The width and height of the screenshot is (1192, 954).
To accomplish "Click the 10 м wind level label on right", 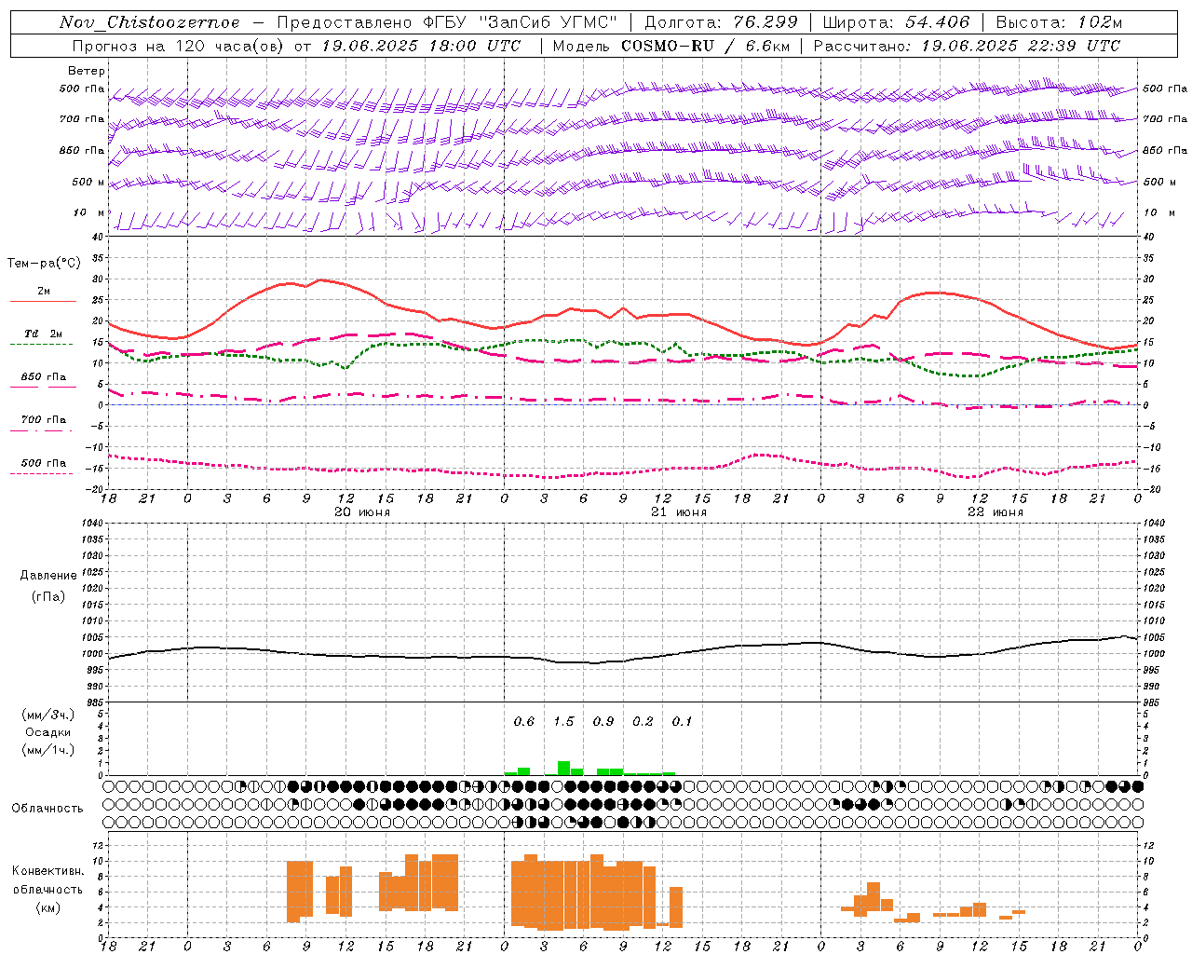I will (1158, 212).
